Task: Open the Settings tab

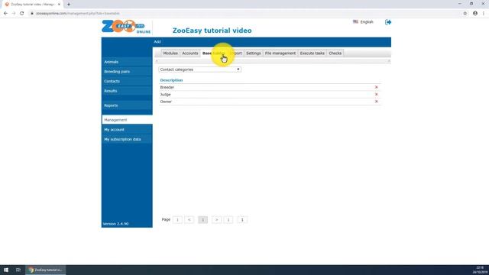Action: 253,53
